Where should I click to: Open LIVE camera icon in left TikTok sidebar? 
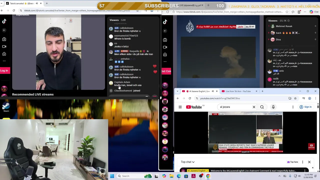tap(4, 46)
